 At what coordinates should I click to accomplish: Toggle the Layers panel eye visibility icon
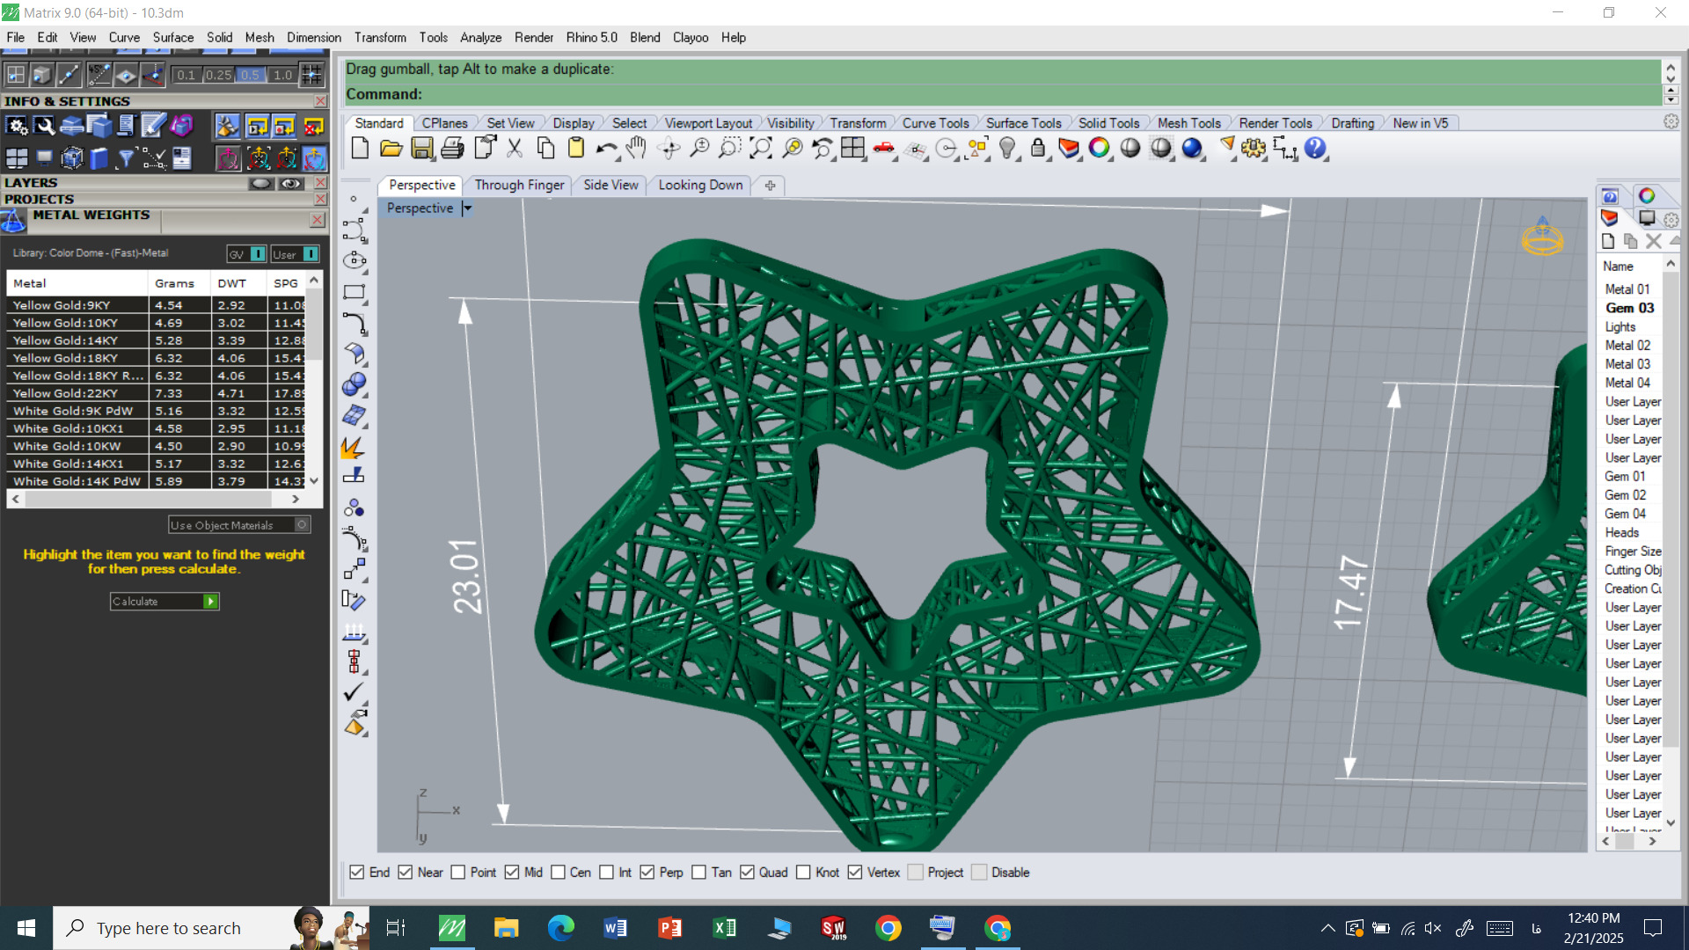point(291,184)
